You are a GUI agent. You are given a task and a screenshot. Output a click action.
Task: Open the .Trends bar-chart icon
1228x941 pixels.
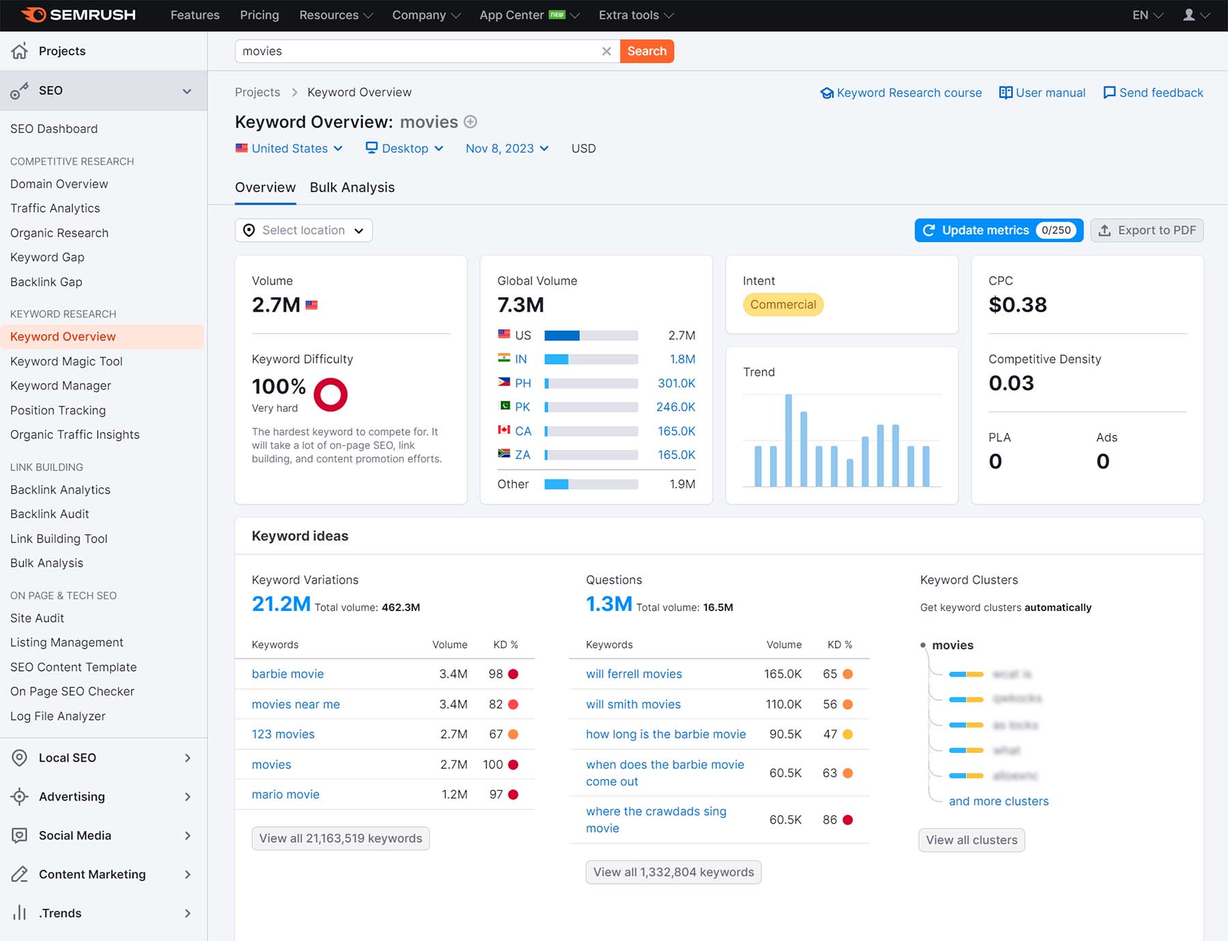(x=18, y=913)
